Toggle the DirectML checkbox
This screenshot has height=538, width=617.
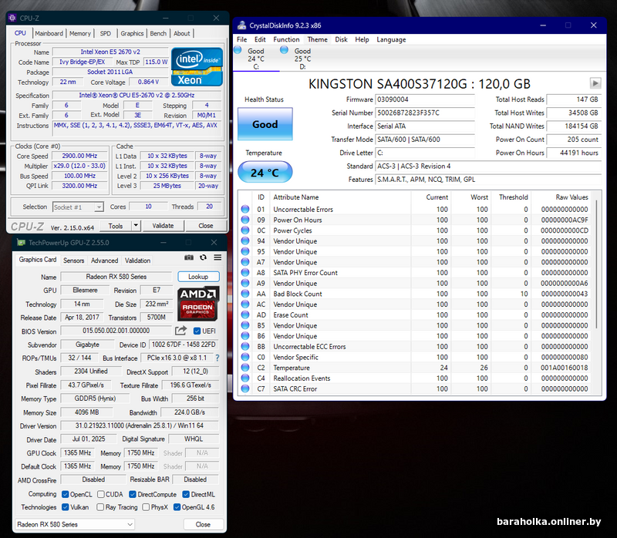185,494
